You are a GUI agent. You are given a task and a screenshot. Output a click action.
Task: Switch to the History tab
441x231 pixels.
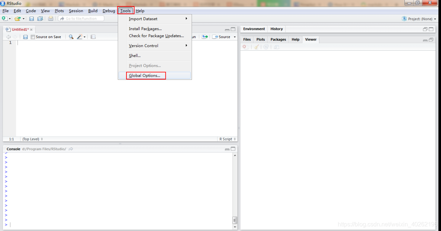click(276, 29)
